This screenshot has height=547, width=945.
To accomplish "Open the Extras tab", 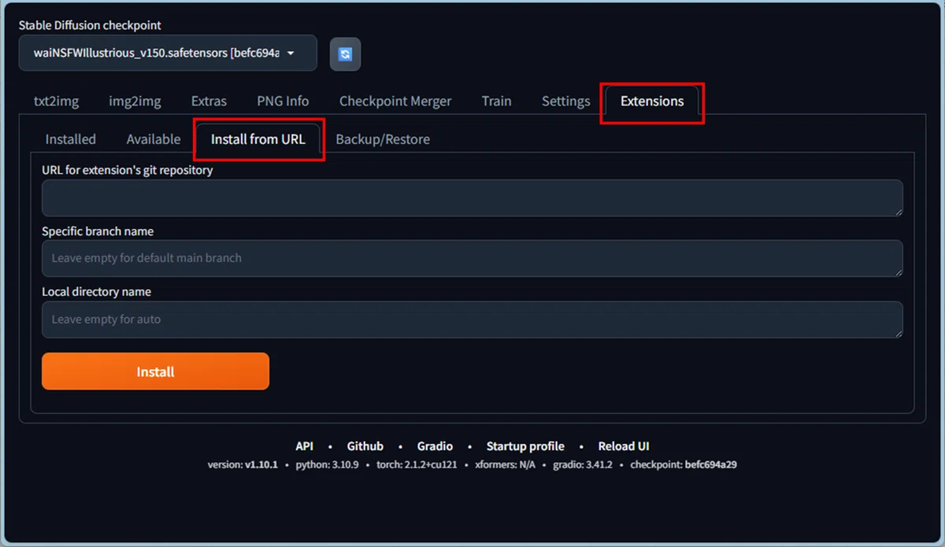I will 209,101.
